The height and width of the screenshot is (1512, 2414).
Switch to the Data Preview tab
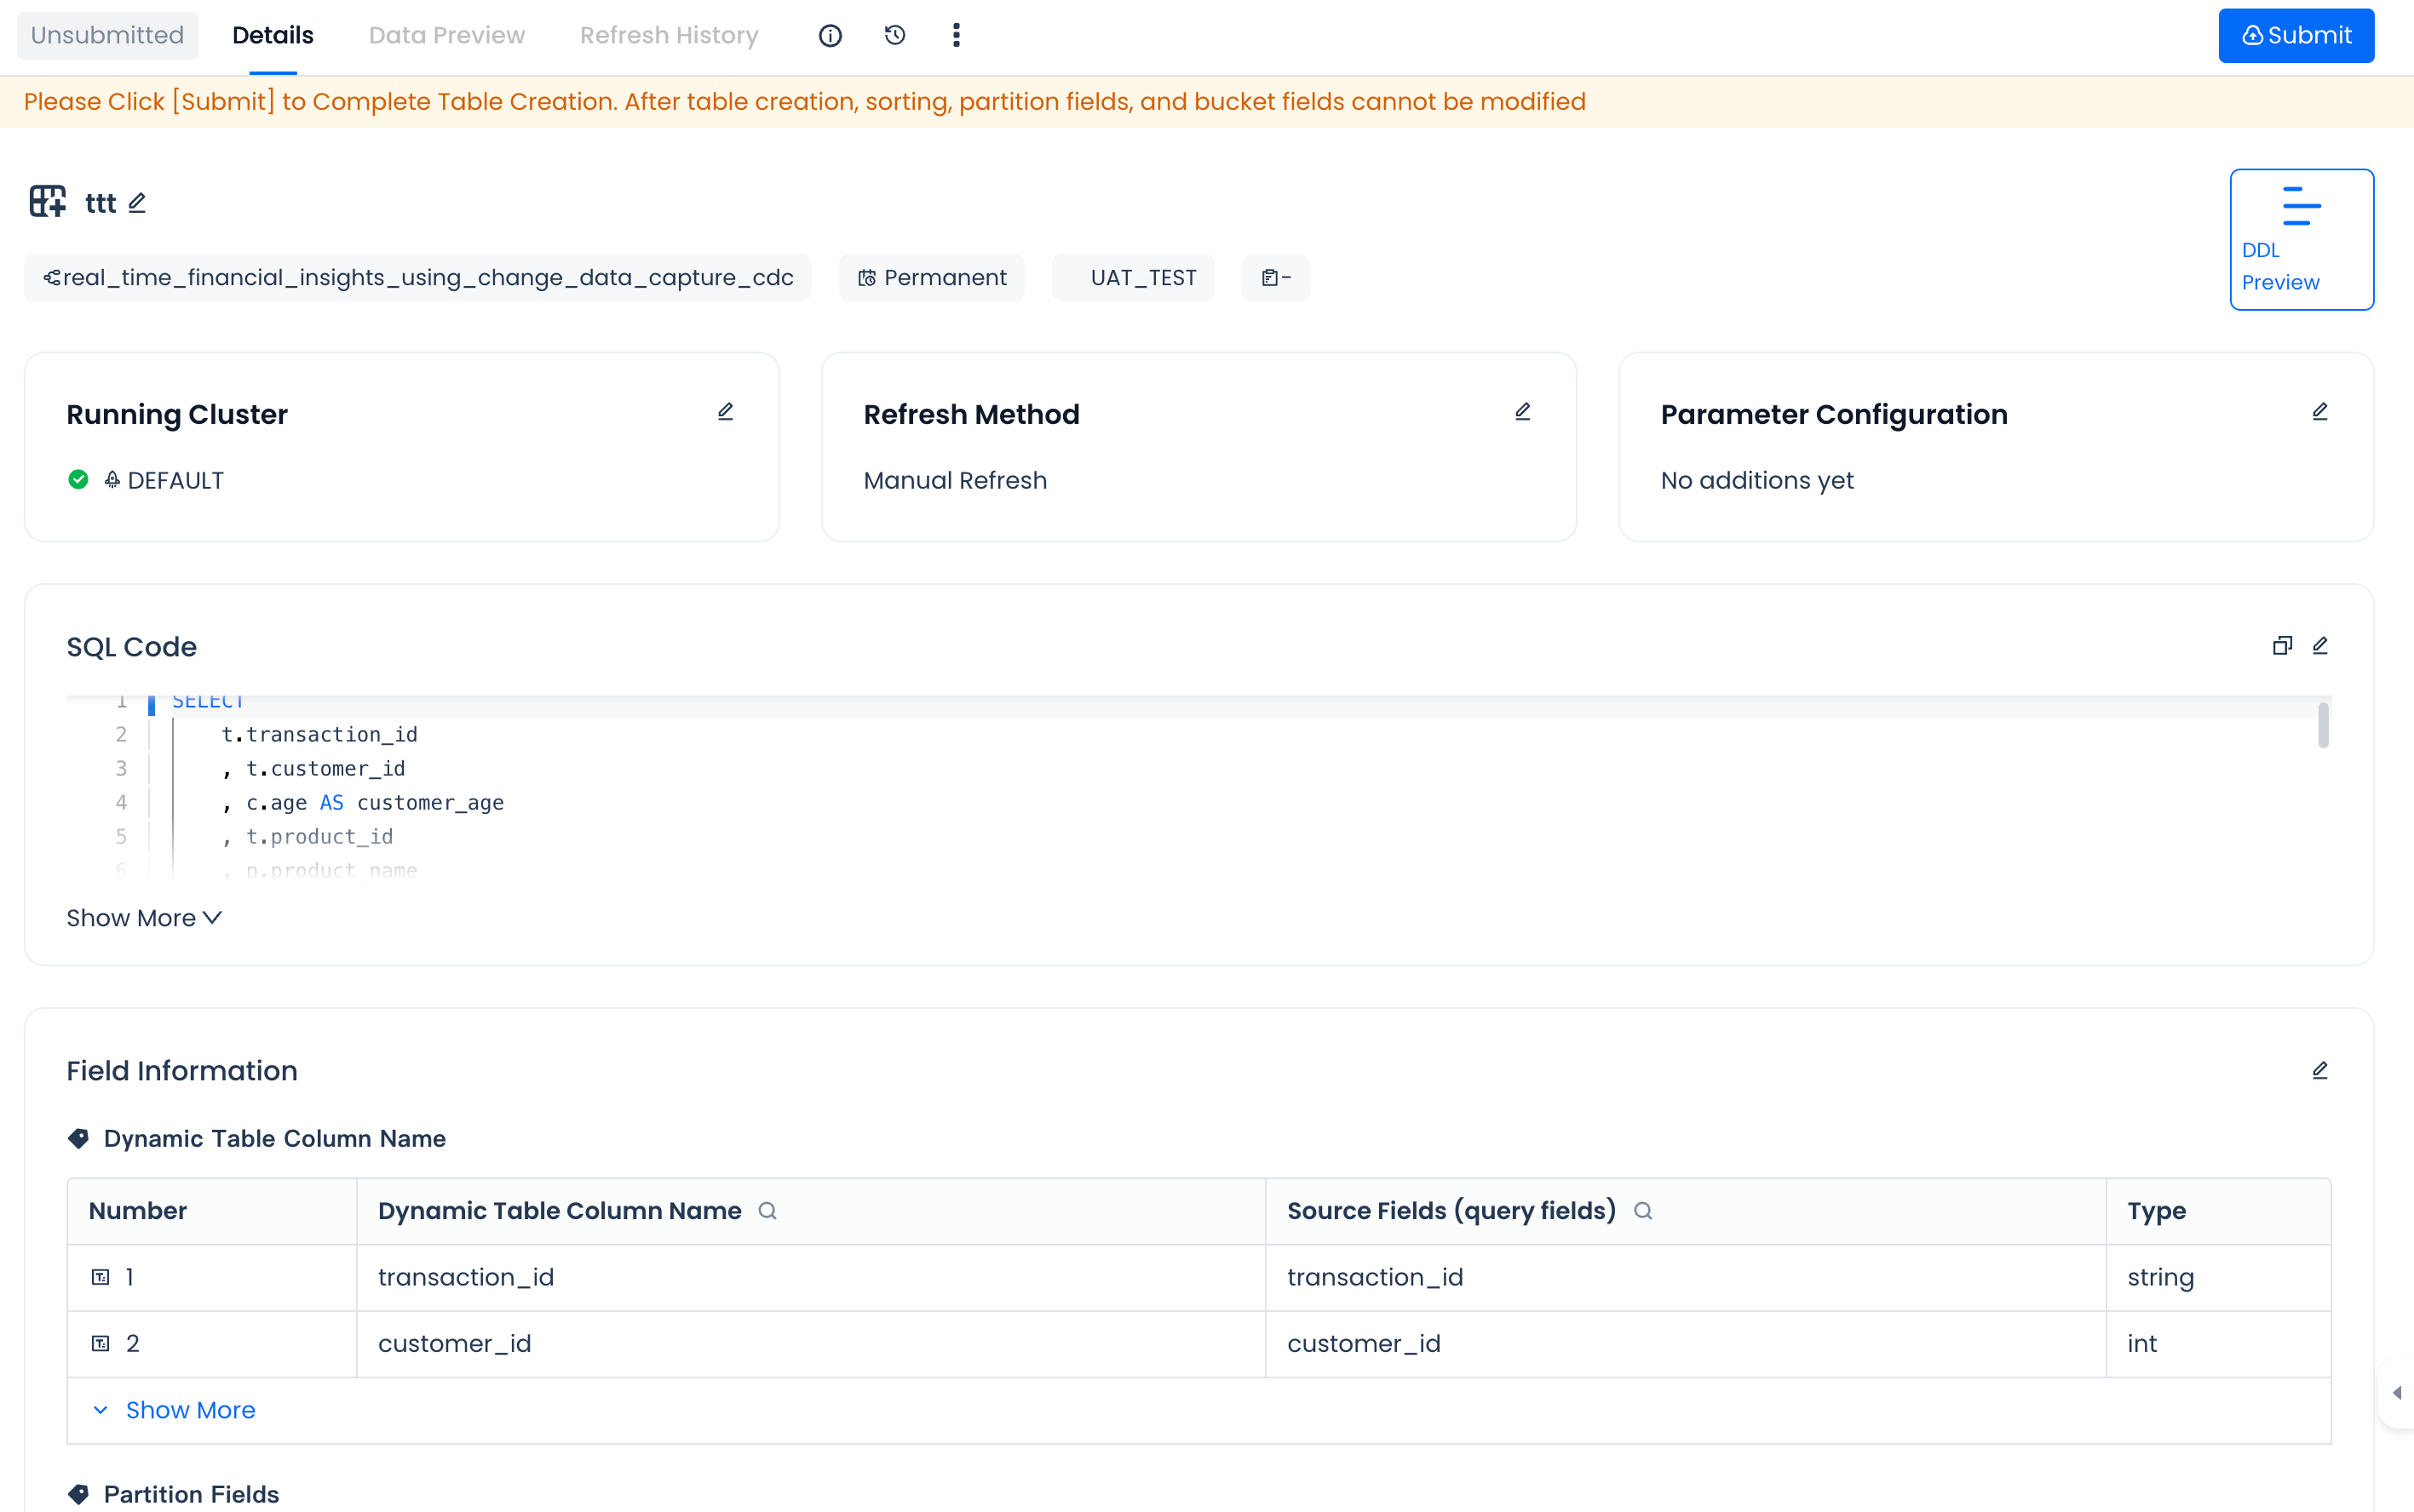[x=446, y=36]
